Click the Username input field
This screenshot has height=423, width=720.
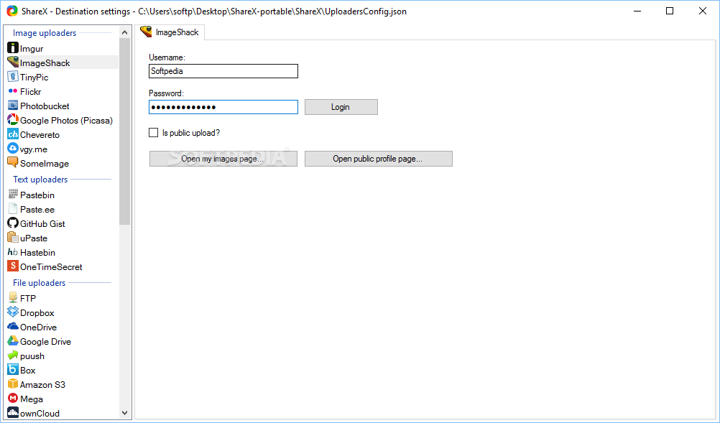coord(223,71)
